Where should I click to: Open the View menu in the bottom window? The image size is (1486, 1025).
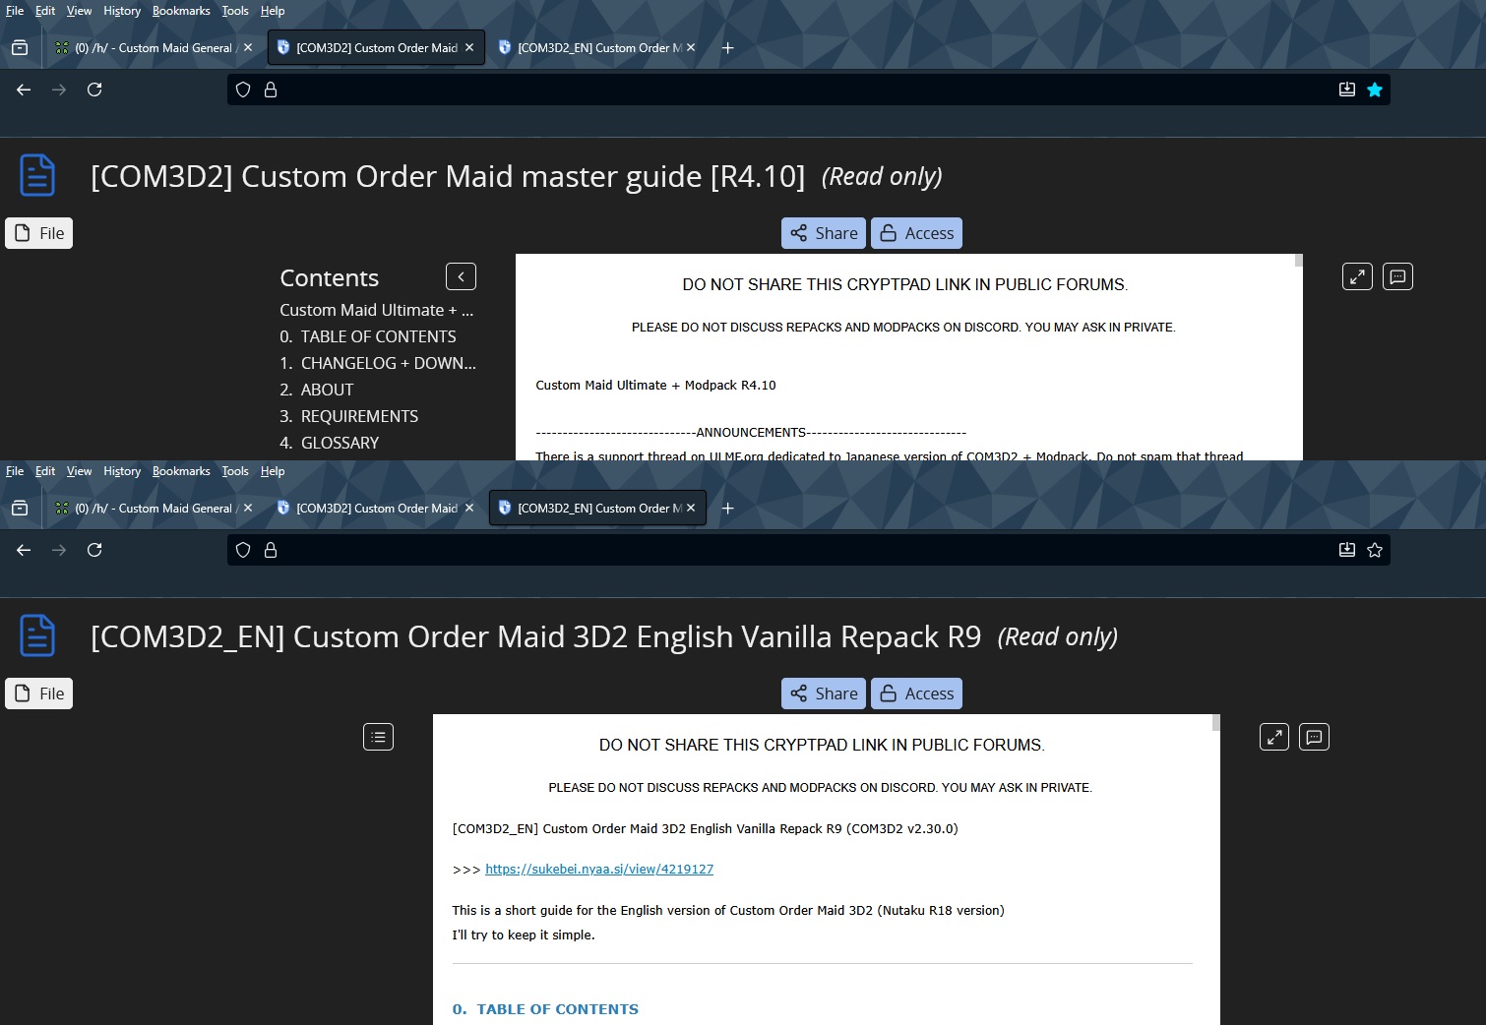pyautogui.click(x=79, y=471)
